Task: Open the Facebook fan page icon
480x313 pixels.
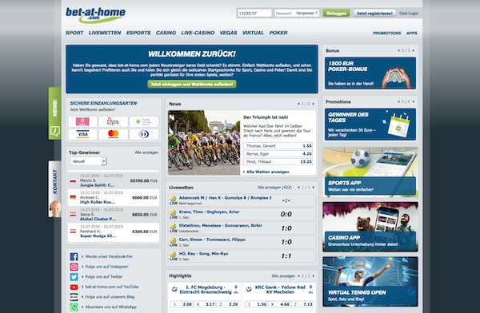Action: tap(74, 257)
